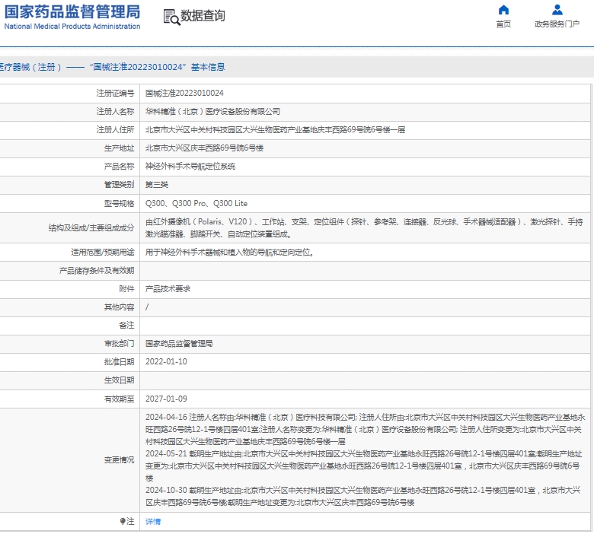Open the 首页 home icon
594x534 pixels.
503,9
